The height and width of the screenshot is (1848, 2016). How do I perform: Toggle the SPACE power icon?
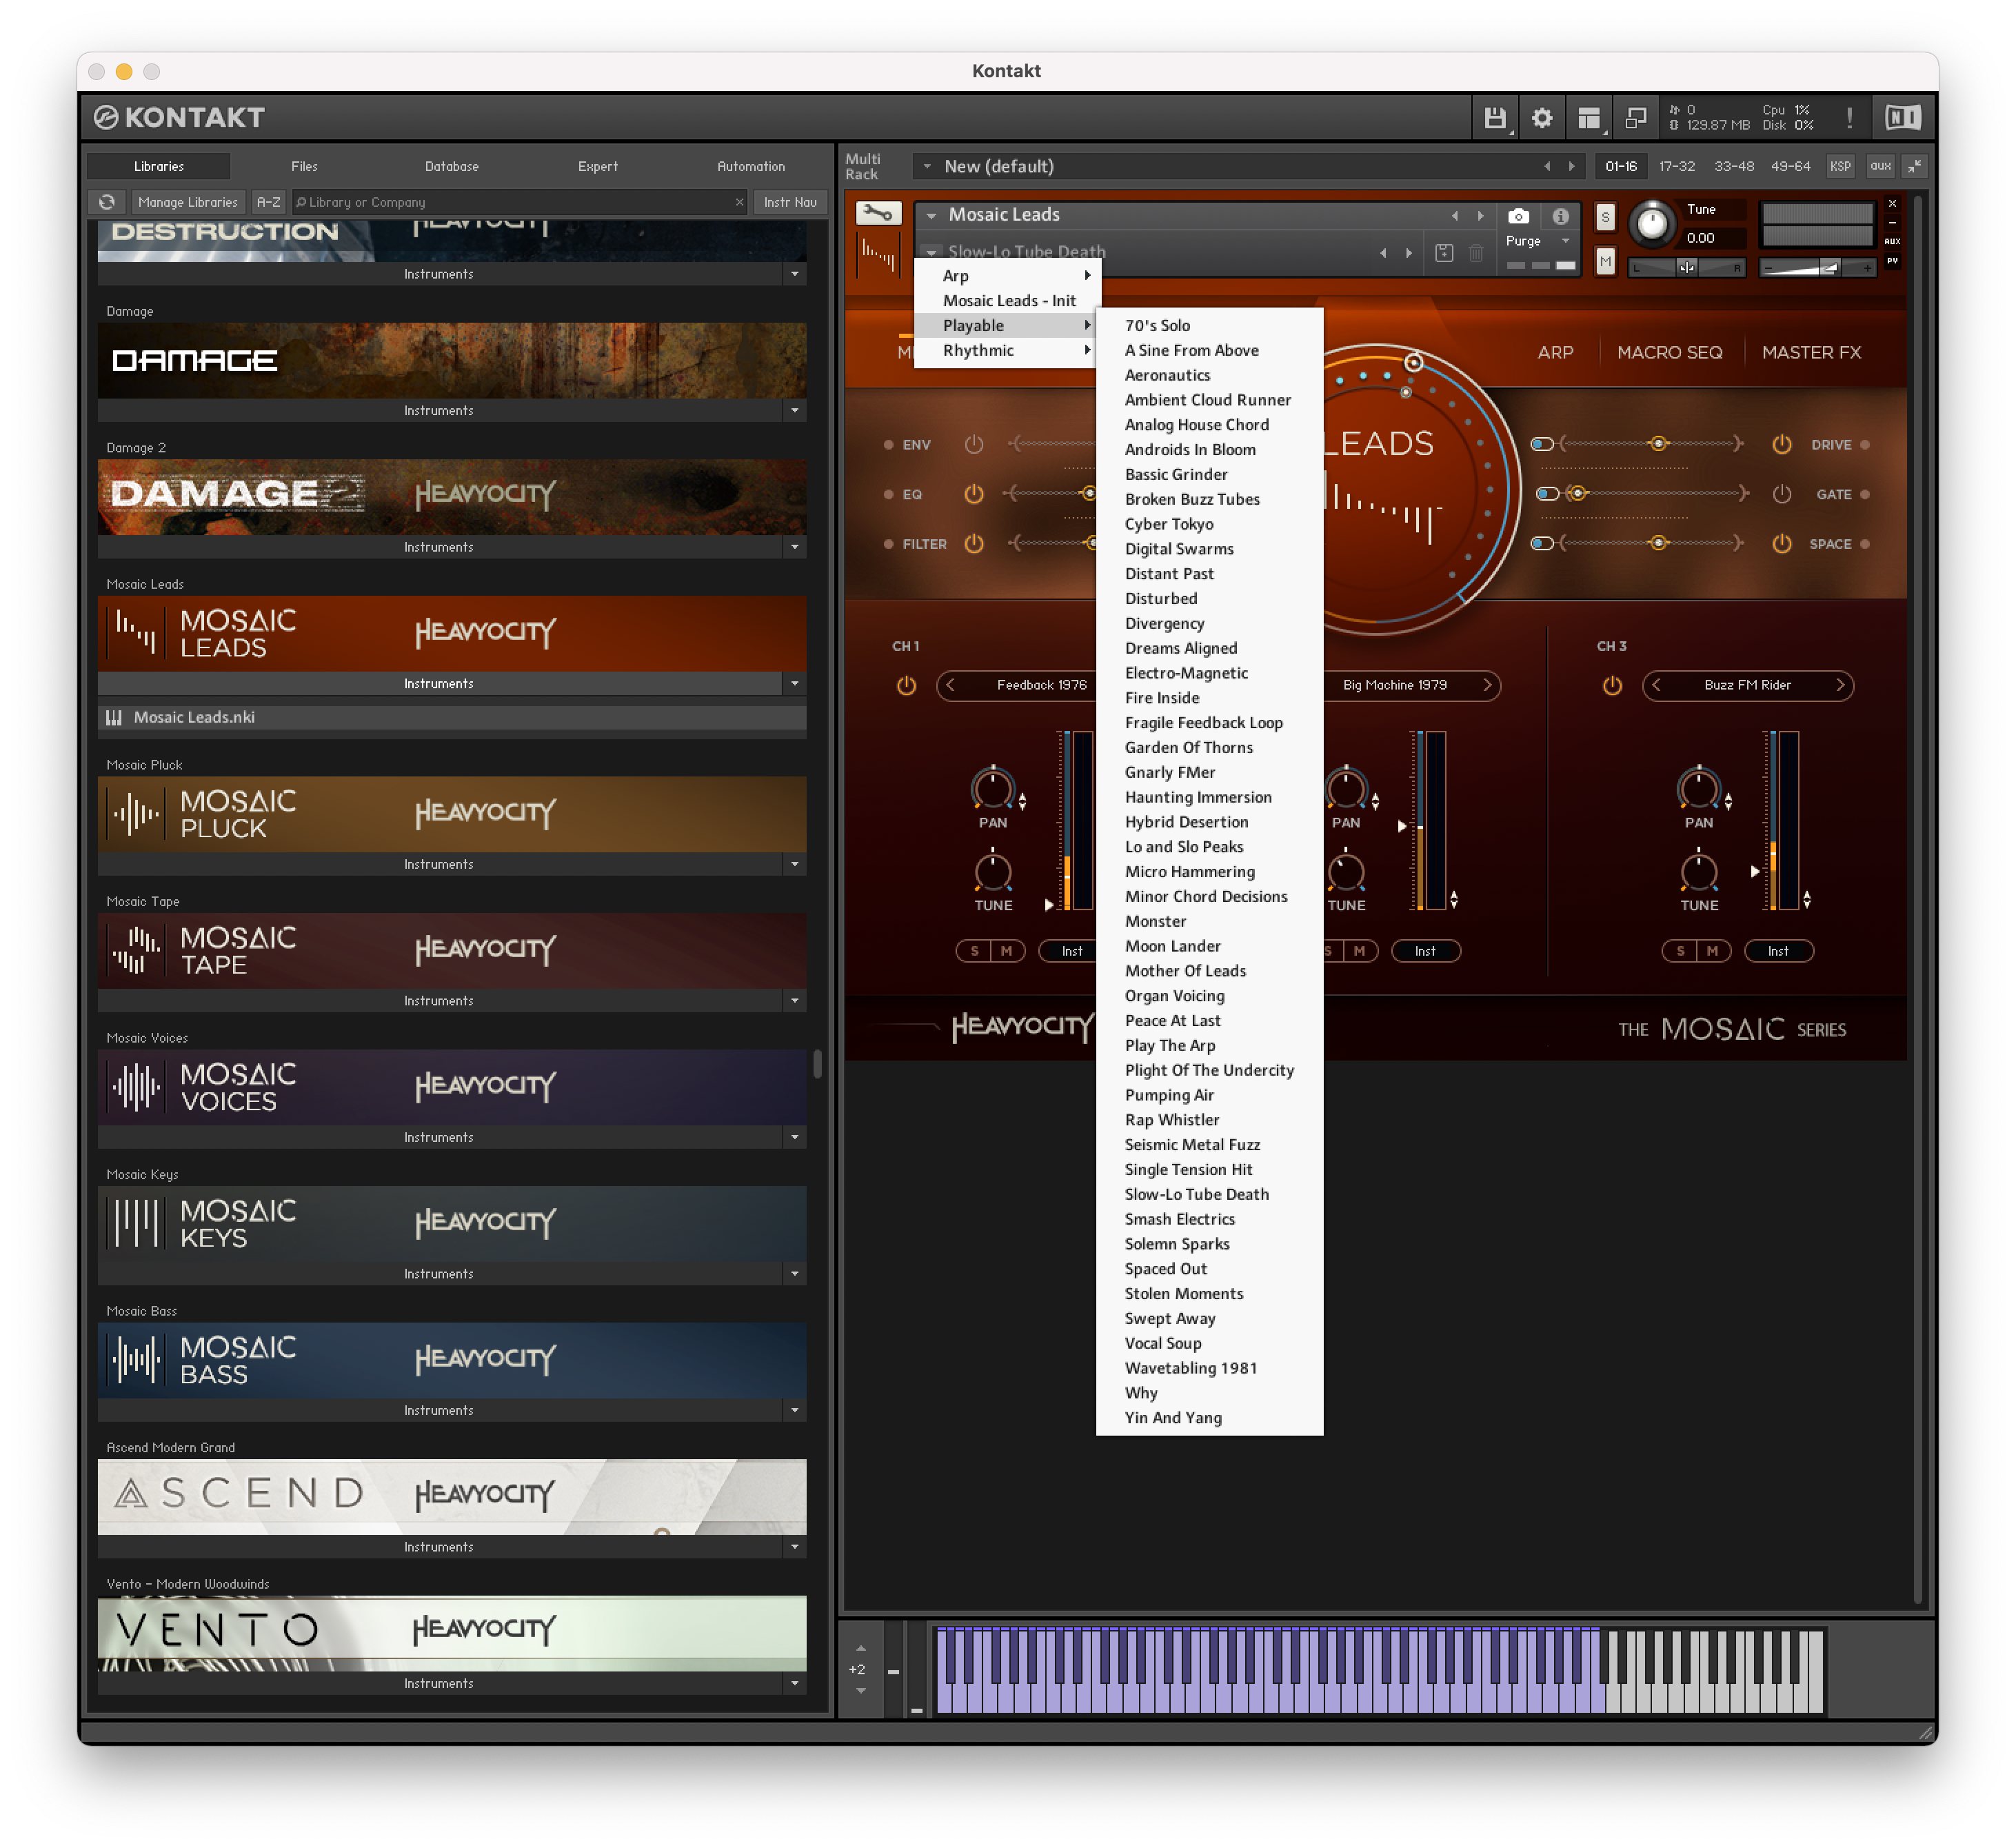click(x=1782, y=544)
